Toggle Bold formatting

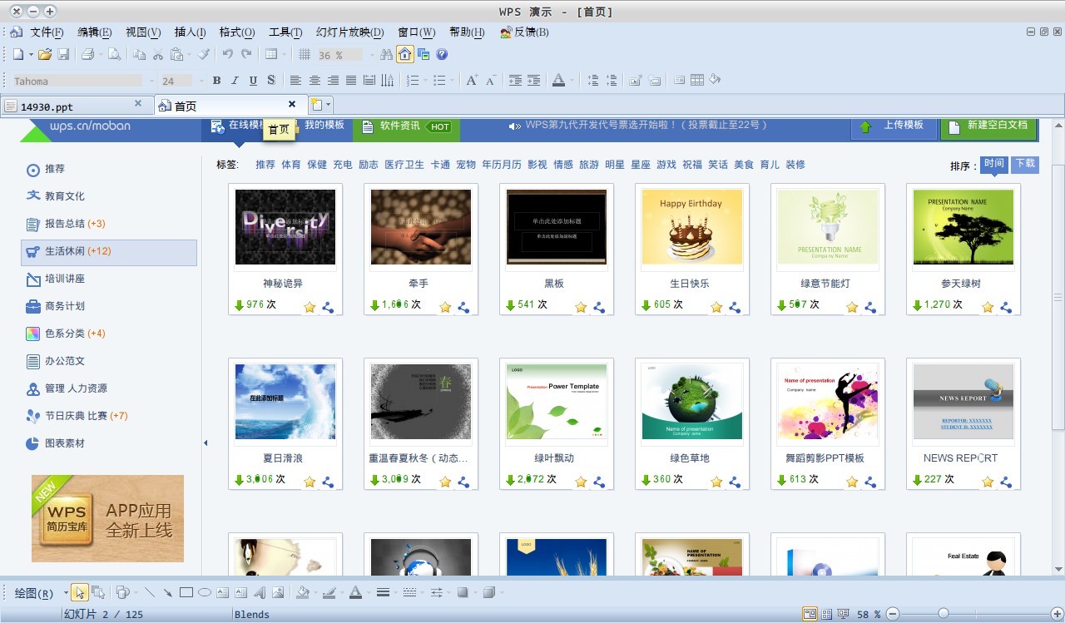pyautogui.click(x=216, y=81)
